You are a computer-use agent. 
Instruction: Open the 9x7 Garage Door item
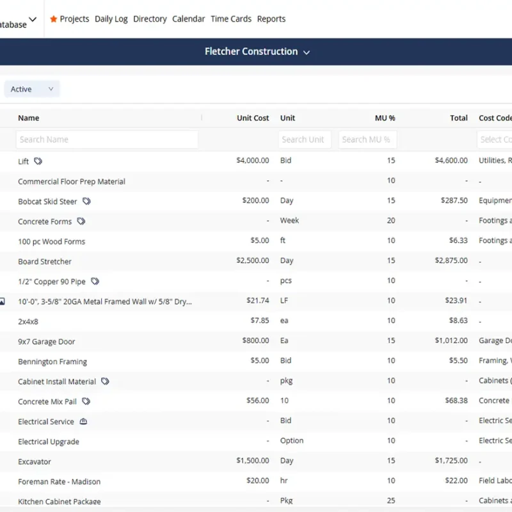tap(46, 342)
